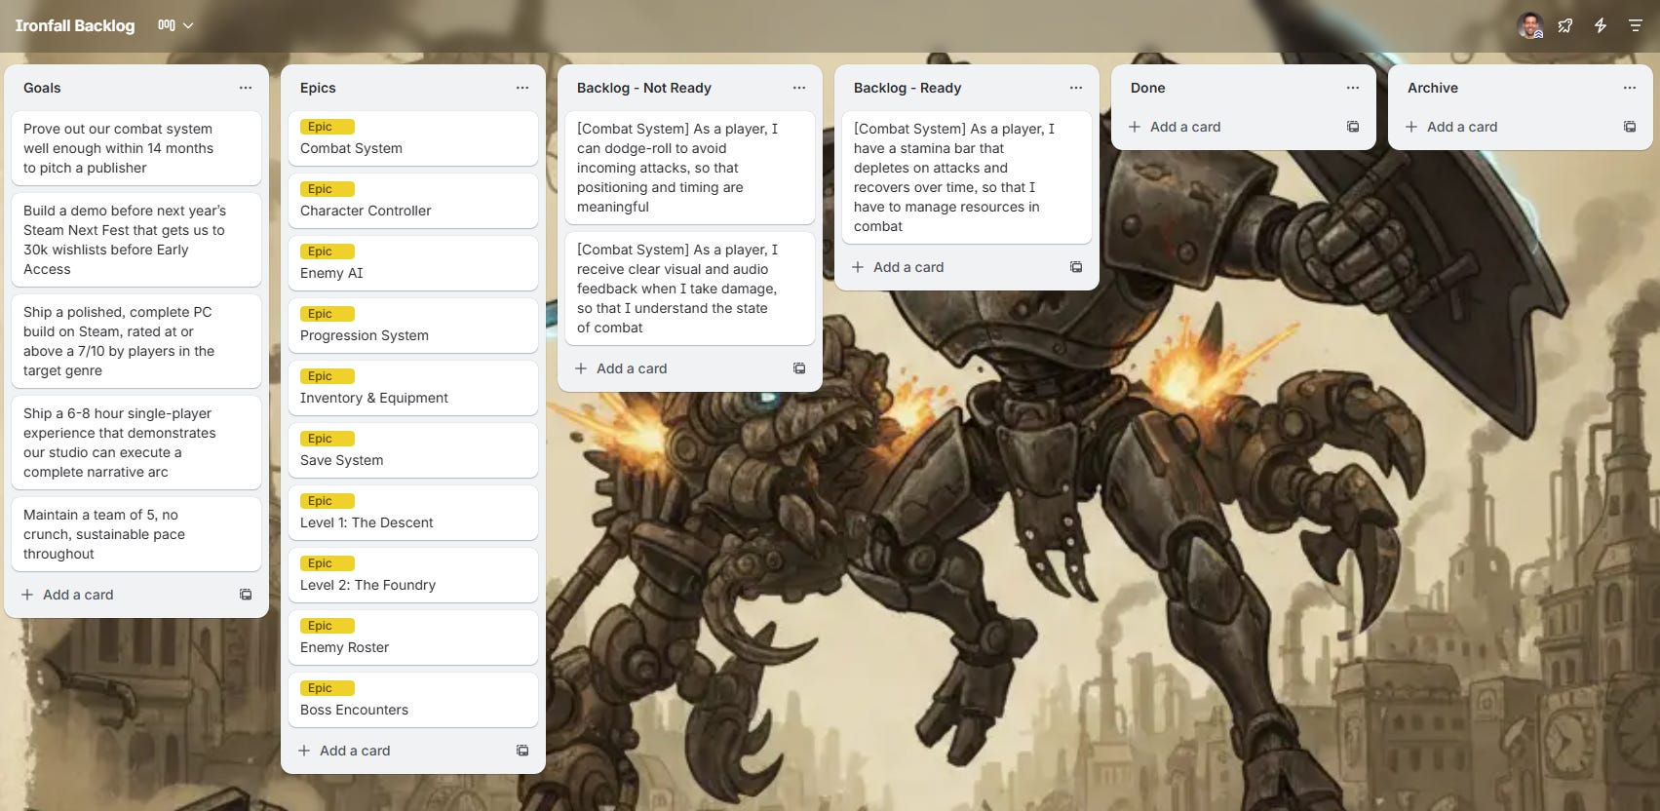Open the user avatar in header
The height and width of the screenshot is (811, 1660).
point(1530,25)
